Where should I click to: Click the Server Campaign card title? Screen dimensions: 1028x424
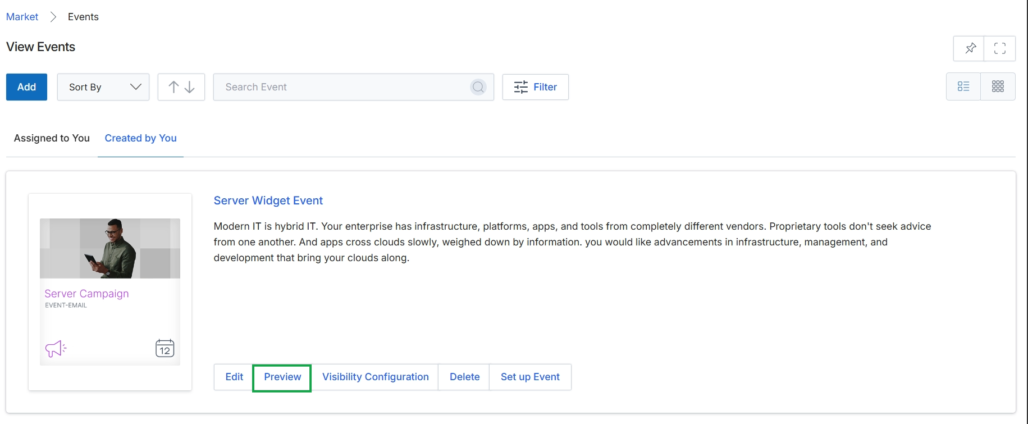[x=86, y=294]
